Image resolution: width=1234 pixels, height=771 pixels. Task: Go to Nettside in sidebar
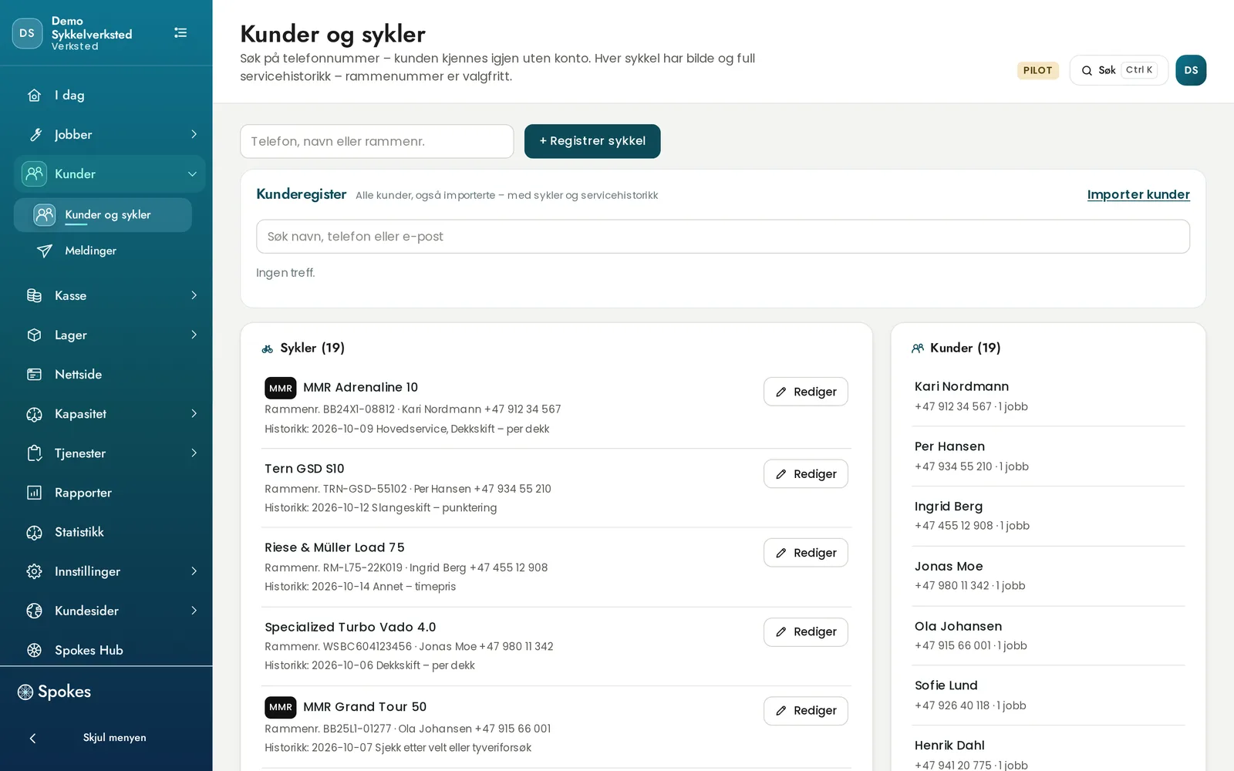pyautogui.click(x=110, y=374)
